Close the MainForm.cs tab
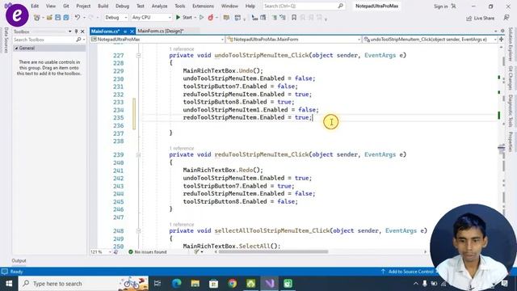 pos(132,32)
